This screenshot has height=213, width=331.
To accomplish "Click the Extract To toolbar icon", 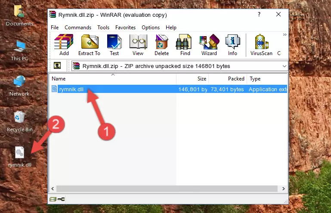I will point(89,45).
